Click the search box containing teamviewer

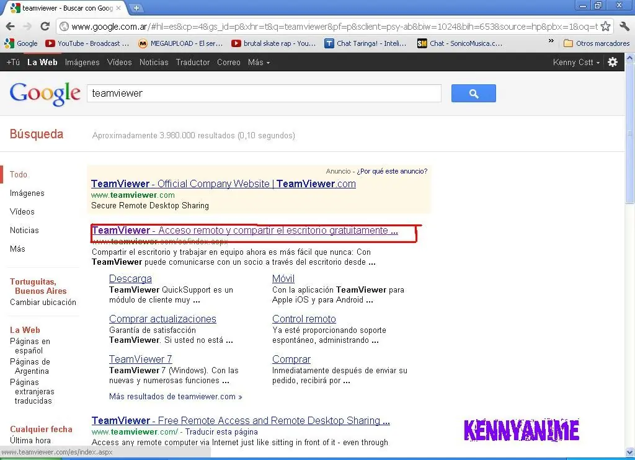point(264,94)
